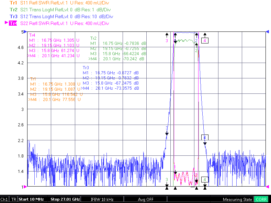Click the Ch1 channel indicator

tap(4, 199)
